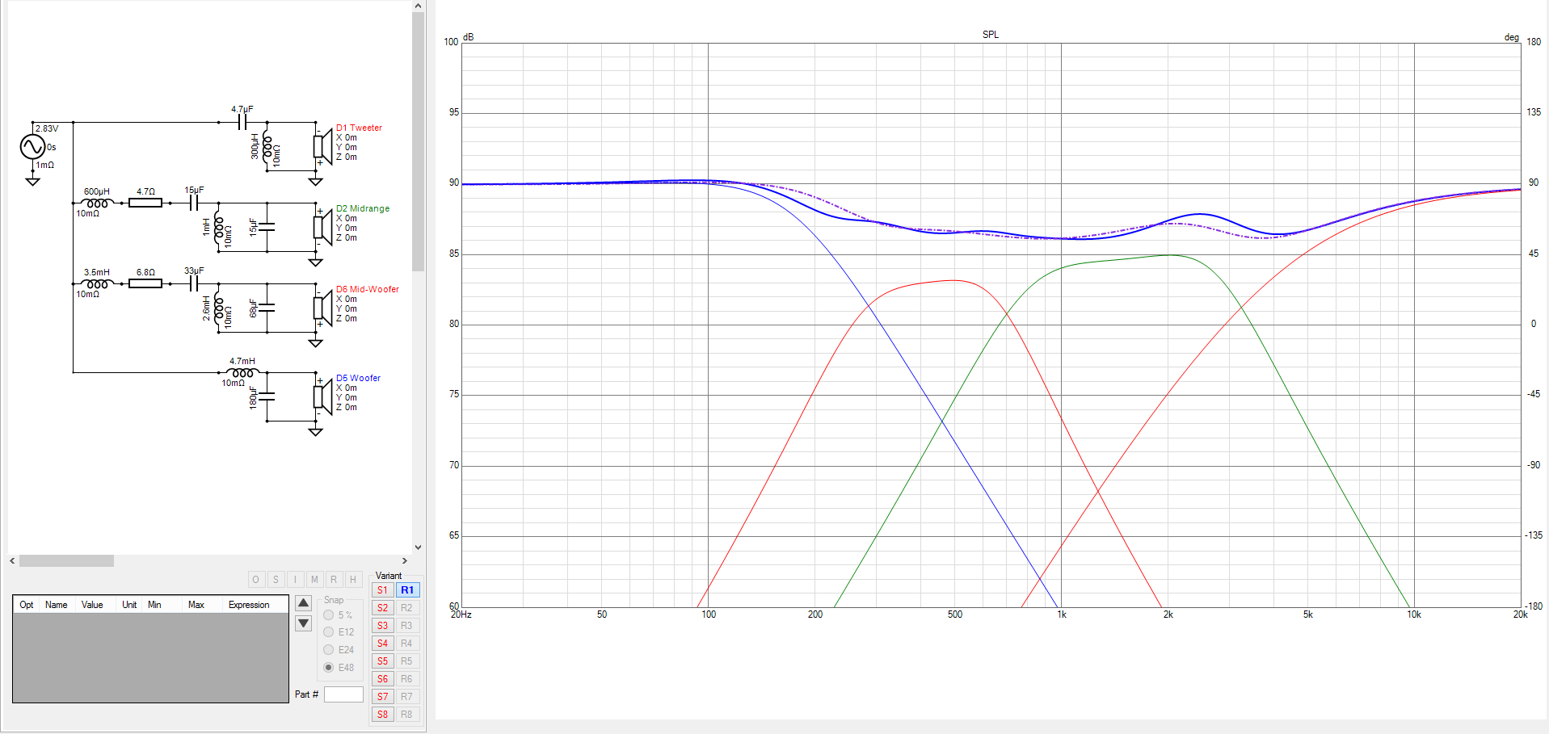Select the 3.5mH series inductor
The image size is (1549, 734).
coord(97,284)
